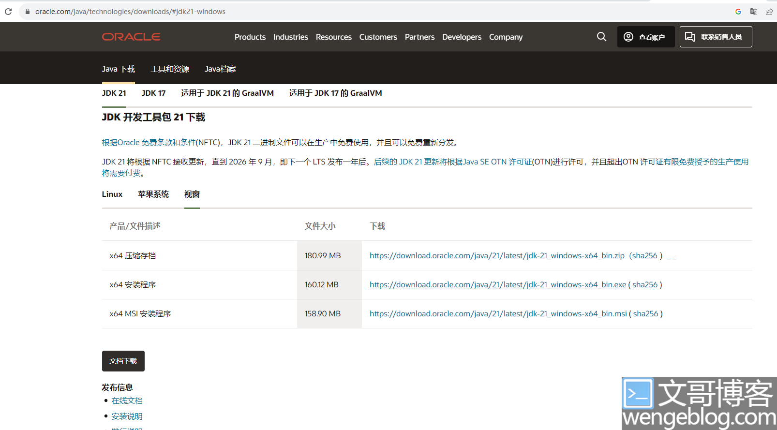Open the Resources menu

334,37
